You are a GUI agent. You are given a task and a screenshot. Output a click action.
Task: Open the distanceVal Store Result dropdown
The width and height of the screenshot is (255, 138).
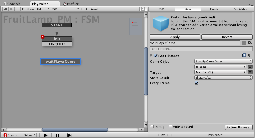click(x=223, y=77)
